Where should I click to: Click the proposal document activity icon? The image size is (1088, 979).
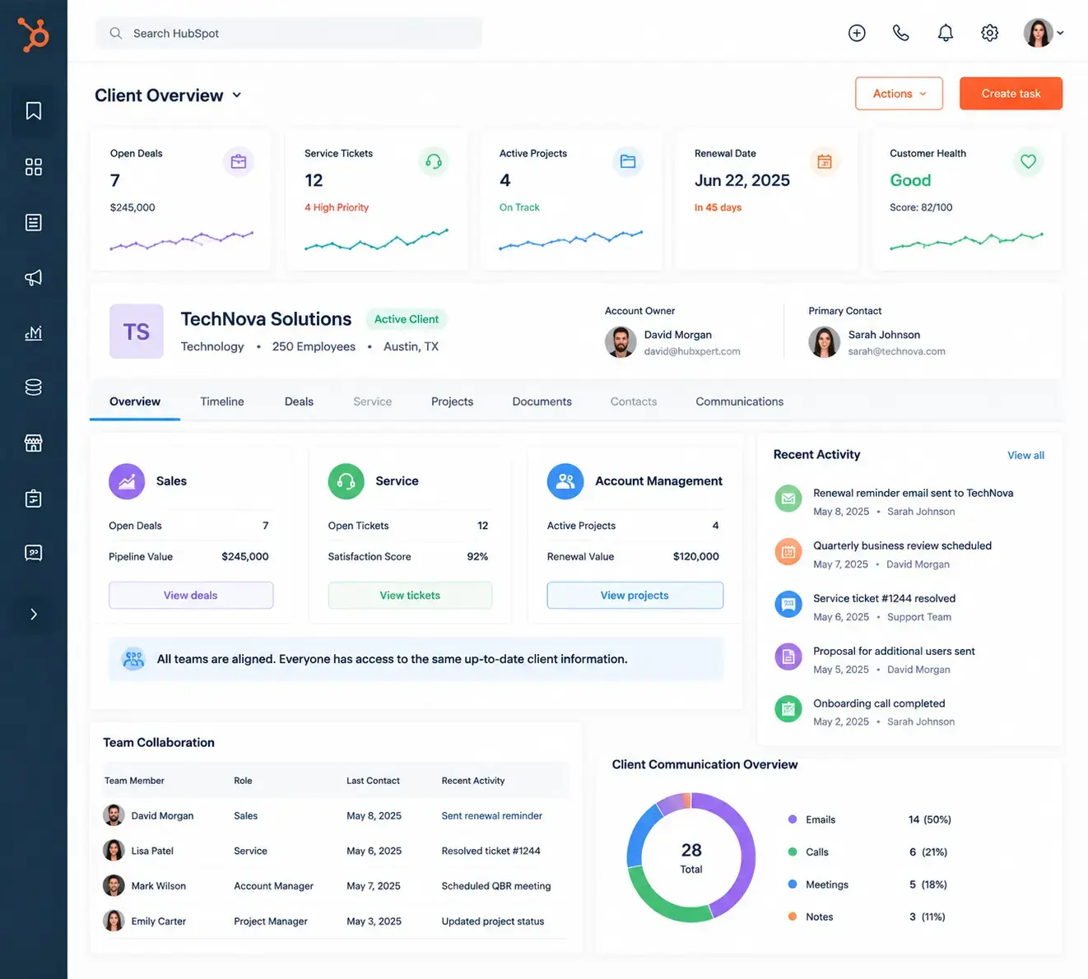[x=788, y=657]
